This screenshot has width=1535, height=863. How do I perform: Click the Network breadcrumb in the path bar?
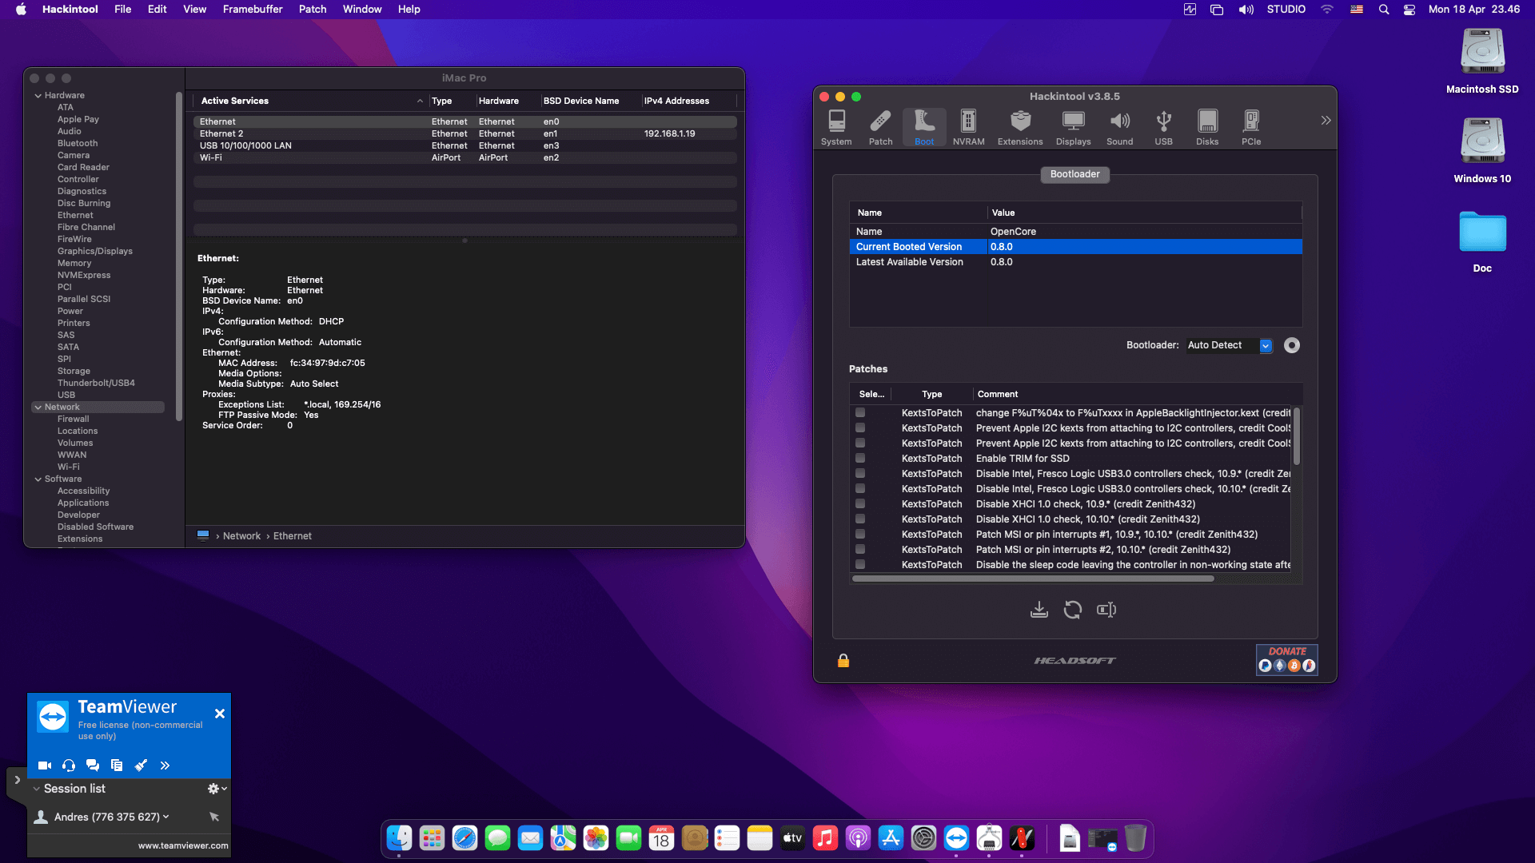coord(241,536)
